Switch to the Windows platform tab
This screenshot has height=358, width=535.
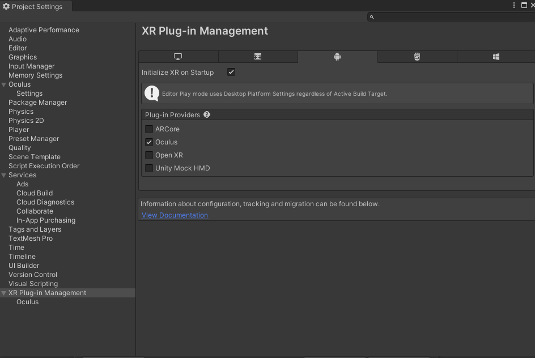click(496, 57)
